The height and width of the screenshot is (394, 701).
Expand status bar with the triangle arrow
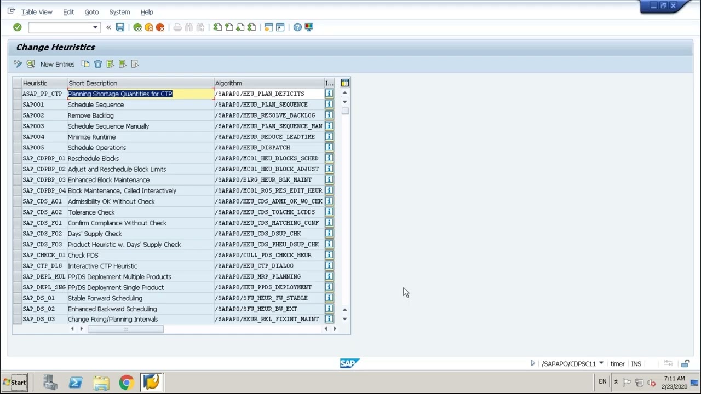[532, 363]
